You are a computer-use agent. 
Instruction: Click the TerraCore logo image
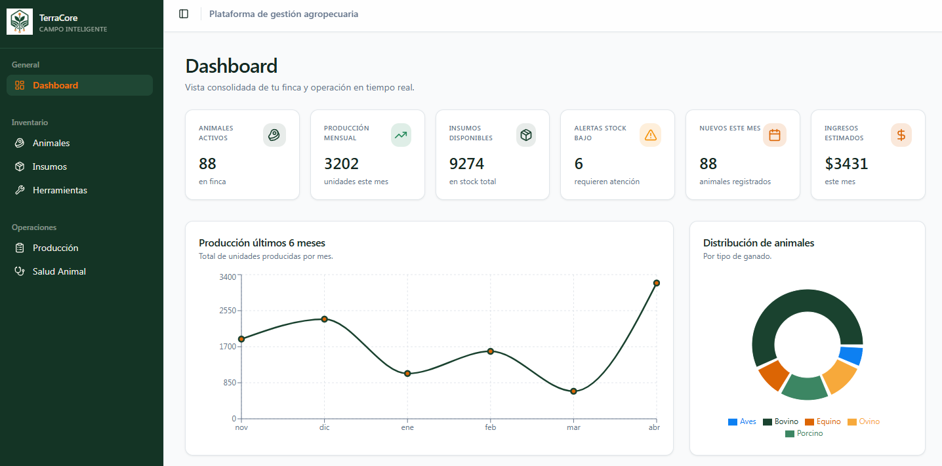point(20,22)
